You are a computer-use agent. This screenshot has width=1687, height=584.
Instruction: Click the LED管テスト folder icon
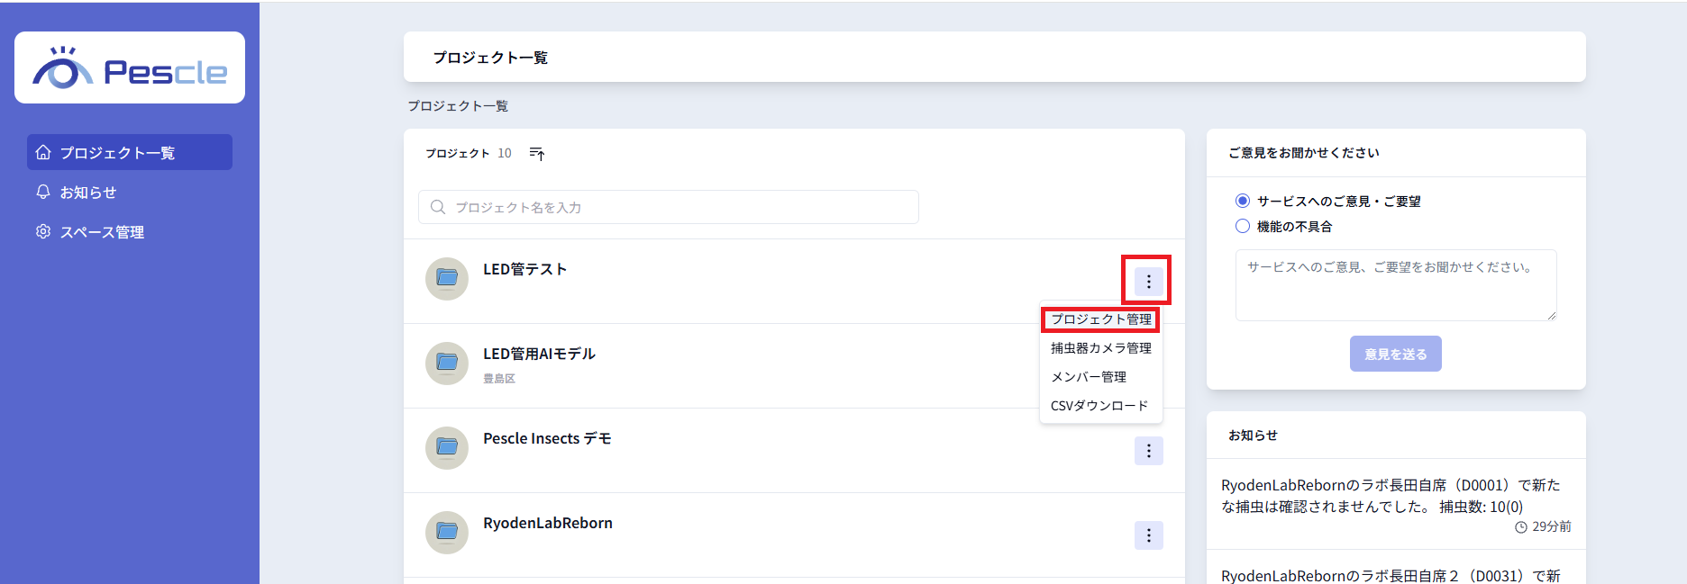(x=447, y=279)
